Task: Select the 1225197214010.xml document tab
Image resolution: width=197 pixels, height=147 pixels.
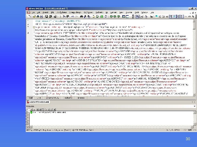Action: tap(38, 102)
